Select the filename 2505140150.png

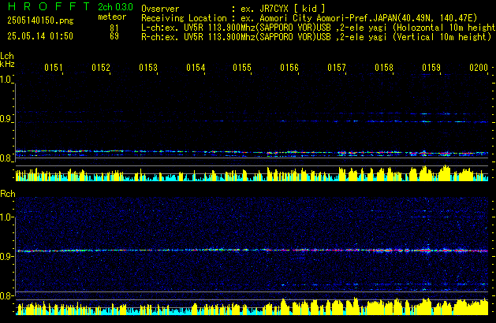click(40, 20)
